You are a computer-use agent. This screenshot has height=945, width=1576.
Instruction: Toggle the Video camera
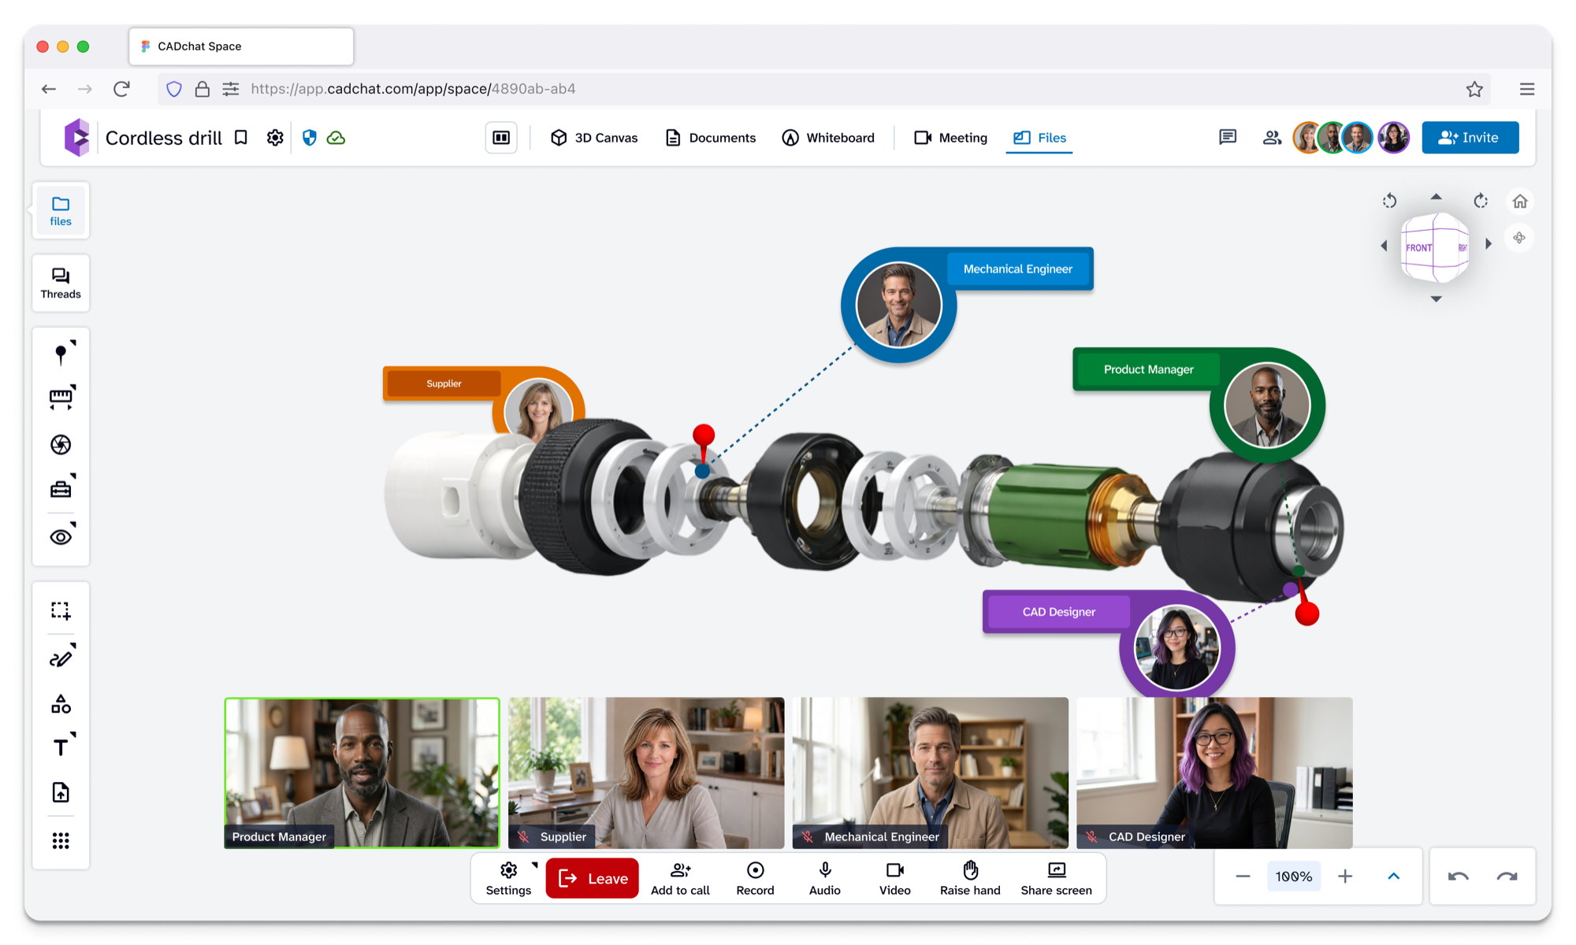click(894, 879)
